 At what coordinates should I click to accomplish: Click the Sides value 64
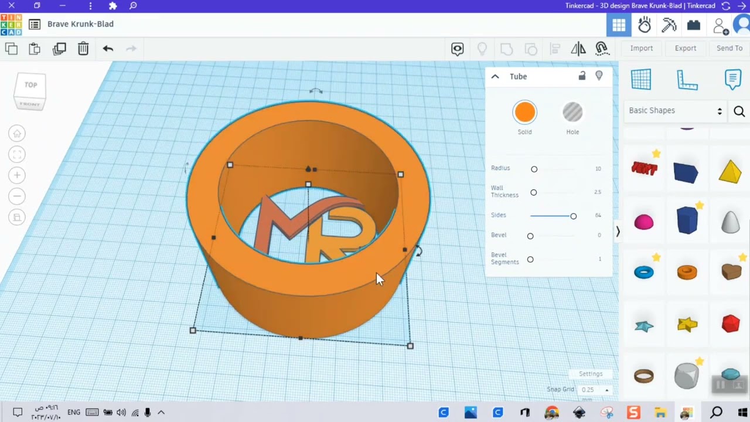(598, 216)
